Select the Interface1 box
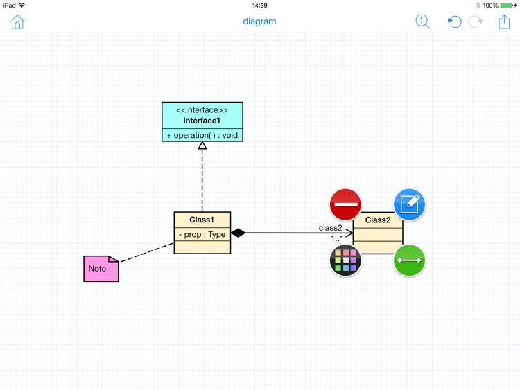The image size is (520, 390). 202,122
